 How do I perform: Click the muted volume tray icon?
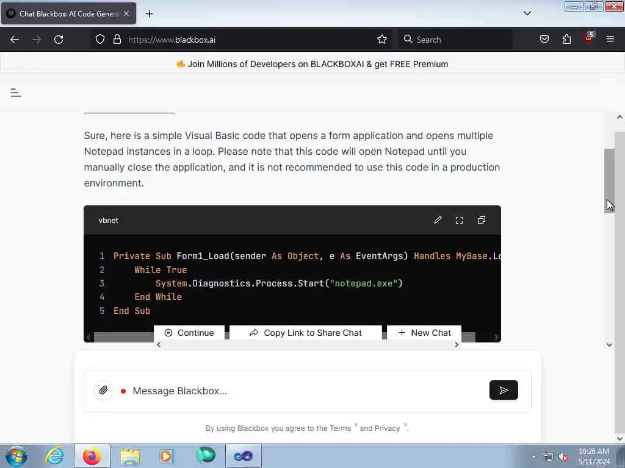(563, 457)
